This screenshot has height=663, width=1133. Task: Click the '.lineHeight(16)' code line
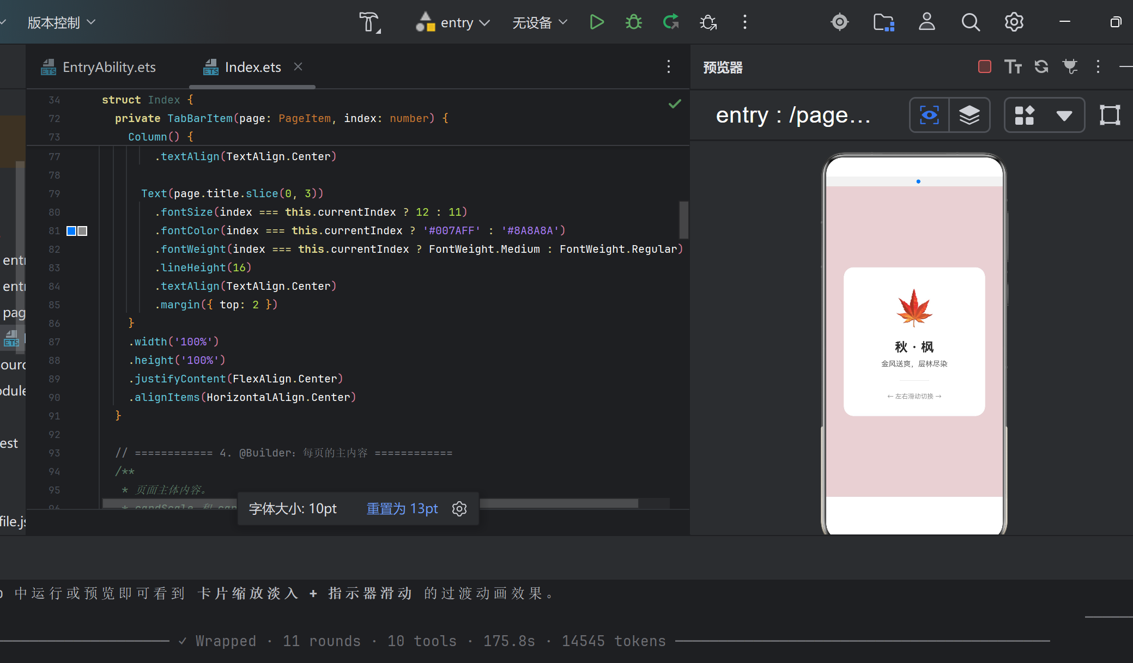point(203,267)
